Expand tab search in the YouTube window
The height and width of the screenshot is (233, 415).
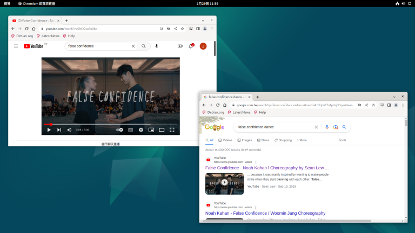pos(203,20)
